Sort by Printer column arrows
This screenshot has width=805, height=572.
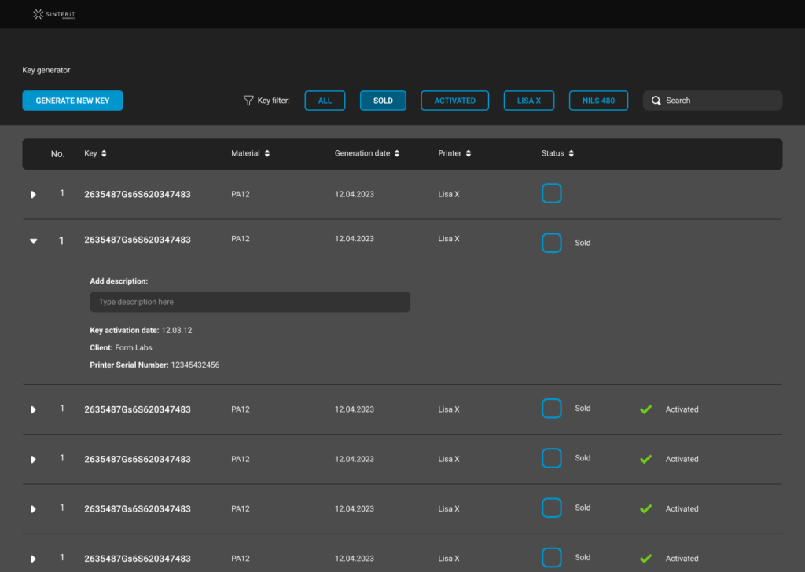469,154
